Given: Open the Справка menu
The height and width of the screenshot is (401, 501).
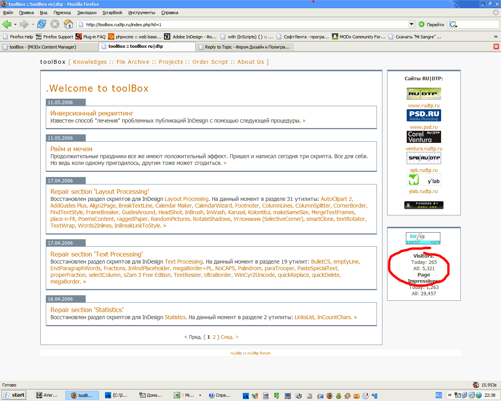Looking at the screenshot, I should 170,13.
